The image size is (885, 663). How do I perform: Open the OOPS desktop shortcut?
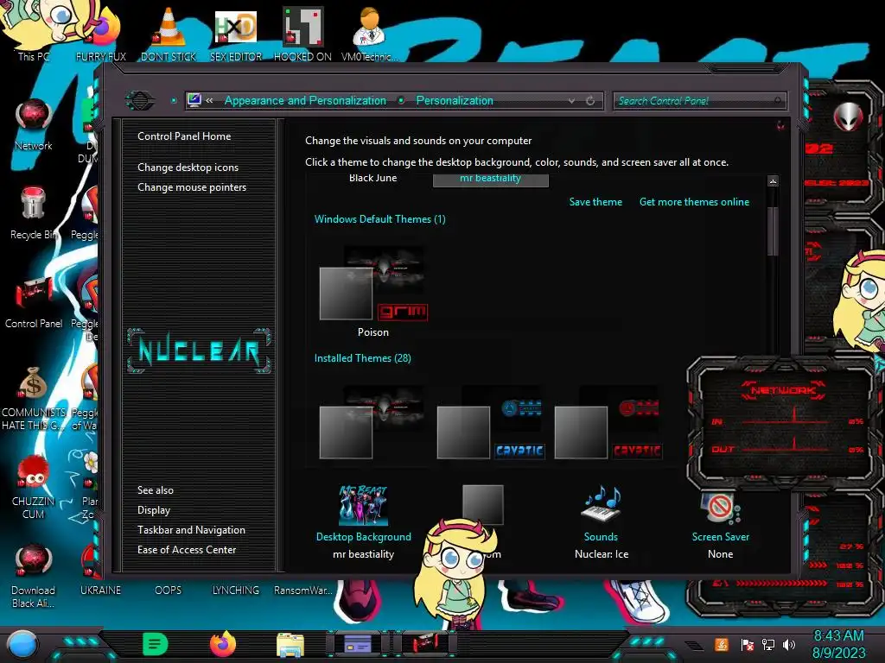pos(169,590)
